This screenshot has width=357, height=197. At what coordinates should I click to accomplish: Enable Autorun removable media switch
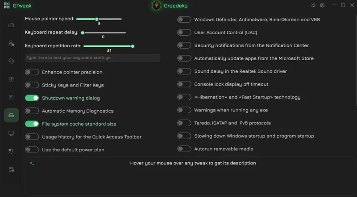(x=184, y=149)
